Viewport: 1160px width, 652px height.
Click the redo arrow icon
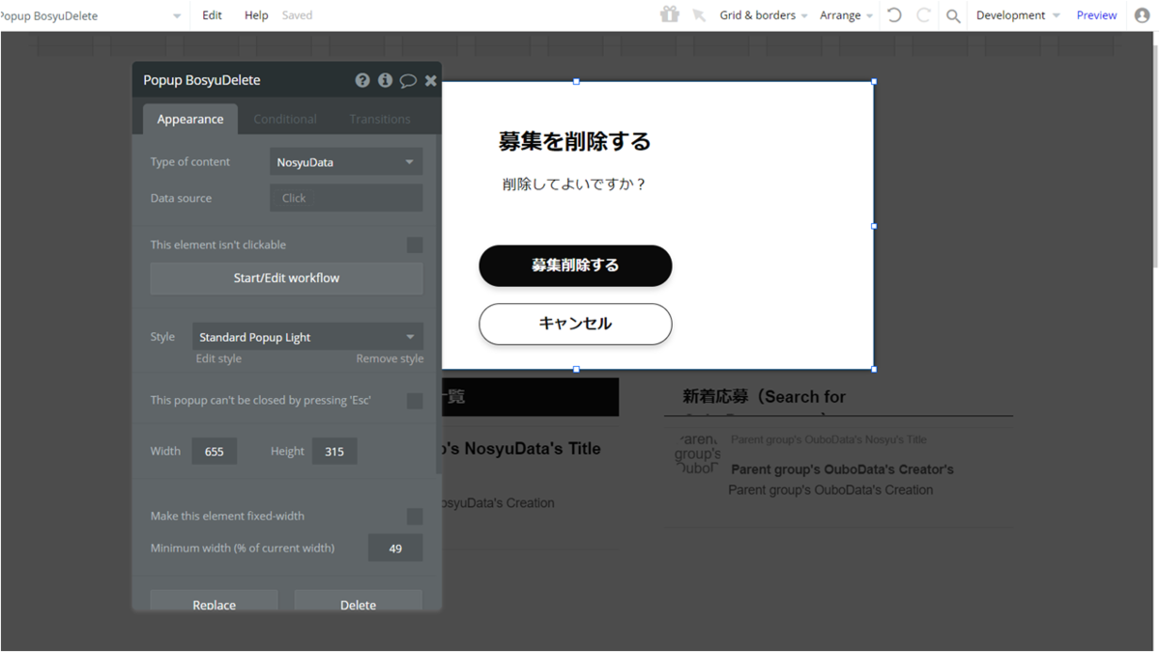pyautogui.click(x=923, y=14)
